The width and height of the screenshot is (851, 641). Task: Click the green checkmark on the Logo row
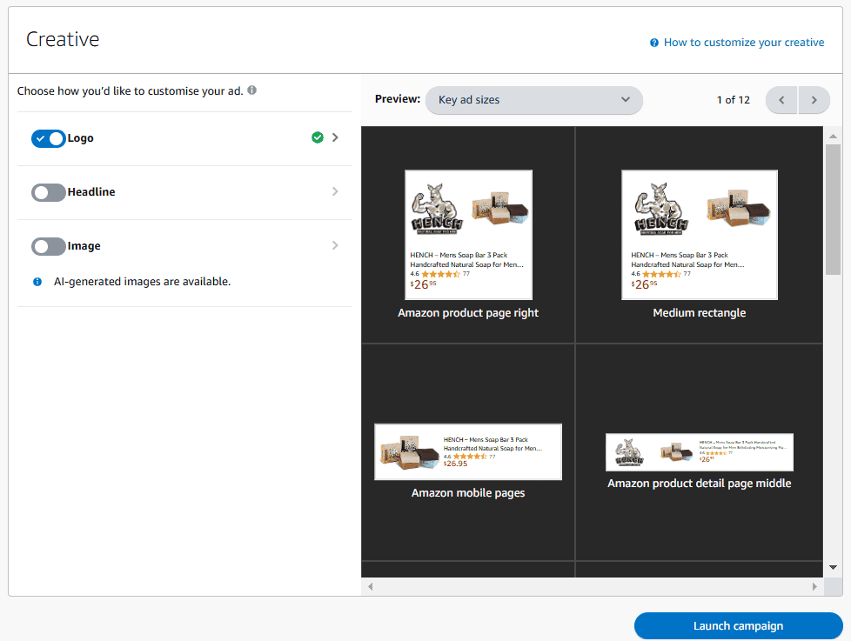point(318,137)
